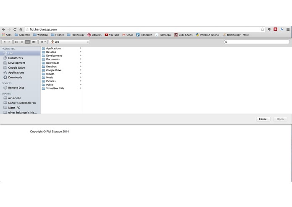
Task: Click the blue round extension icon
Action: pyautogui.click(x=282, y=29)
